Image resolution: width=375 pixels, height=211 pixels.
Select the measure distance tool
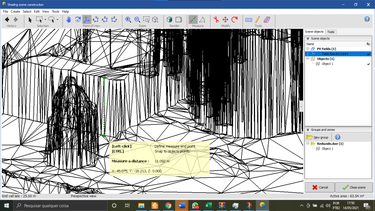click(x=193, y=19)
